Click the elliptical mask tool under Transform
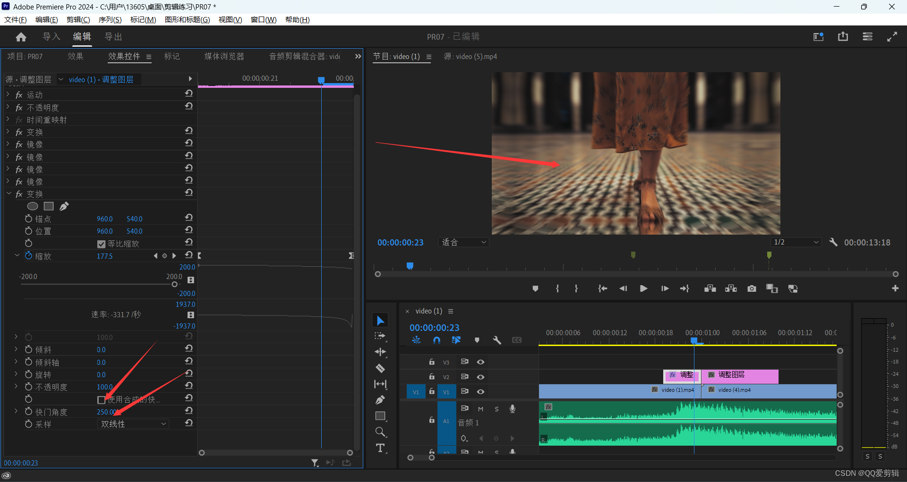The height and width of the screenshot is (482, 907). pyautogui.click(x=33, y=206)
